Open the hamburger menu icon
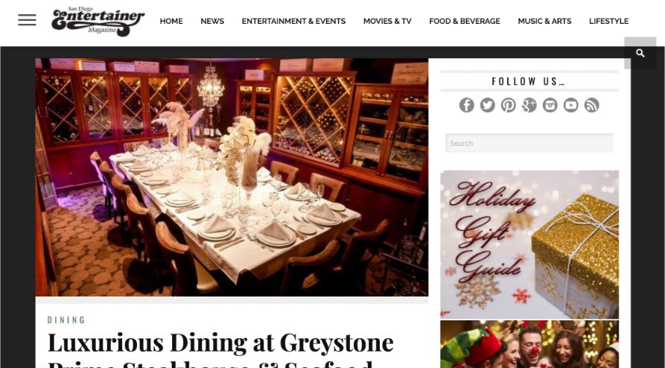 click(x=27, y=20)
